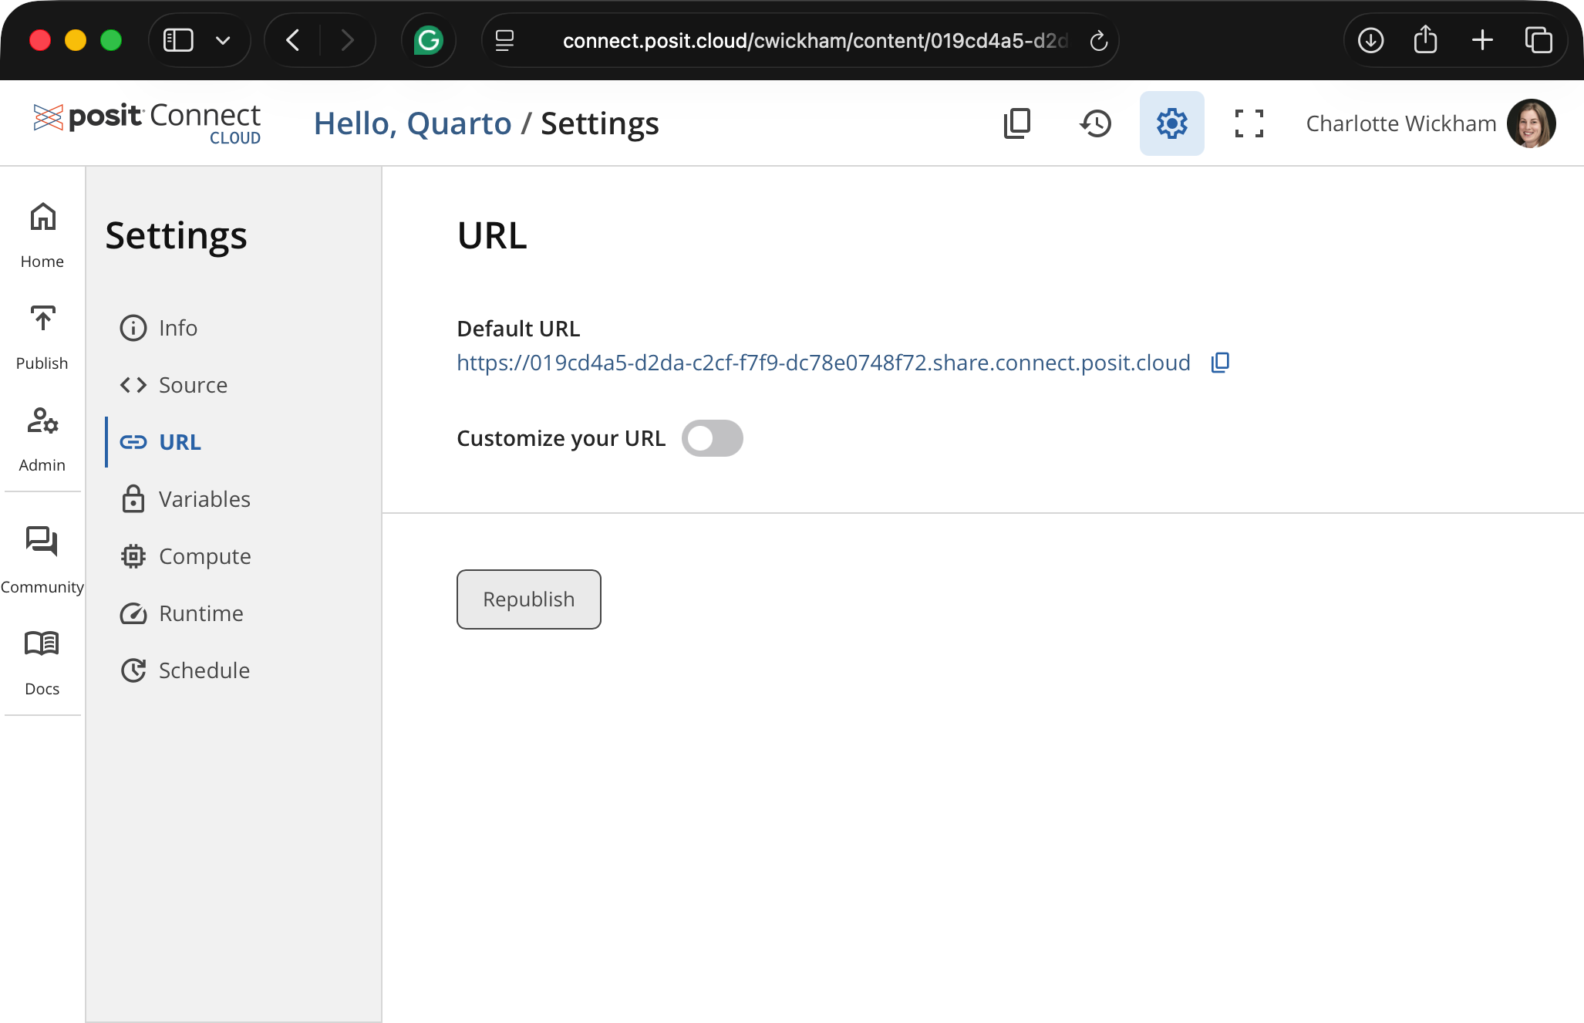
Task: Open the Default URL link
Action: coord(822,362)
